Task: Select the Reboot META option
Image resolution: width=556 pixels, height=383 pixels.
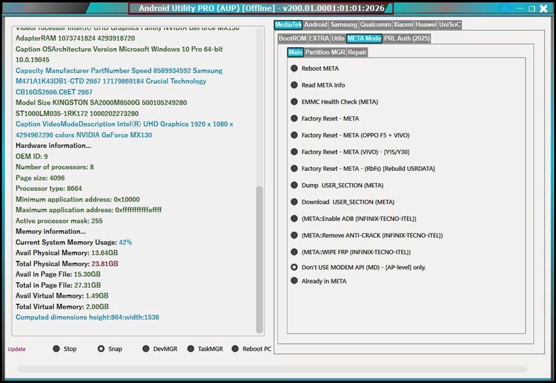Action: pyautogui.click(x=315, y=68)
